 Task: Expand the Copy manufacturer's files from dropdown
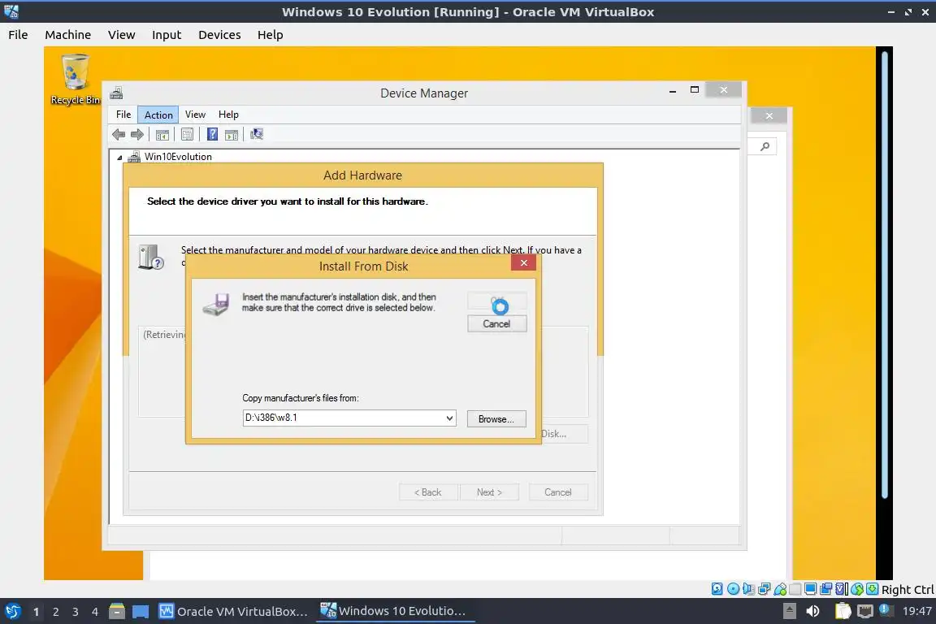[449, 418]
